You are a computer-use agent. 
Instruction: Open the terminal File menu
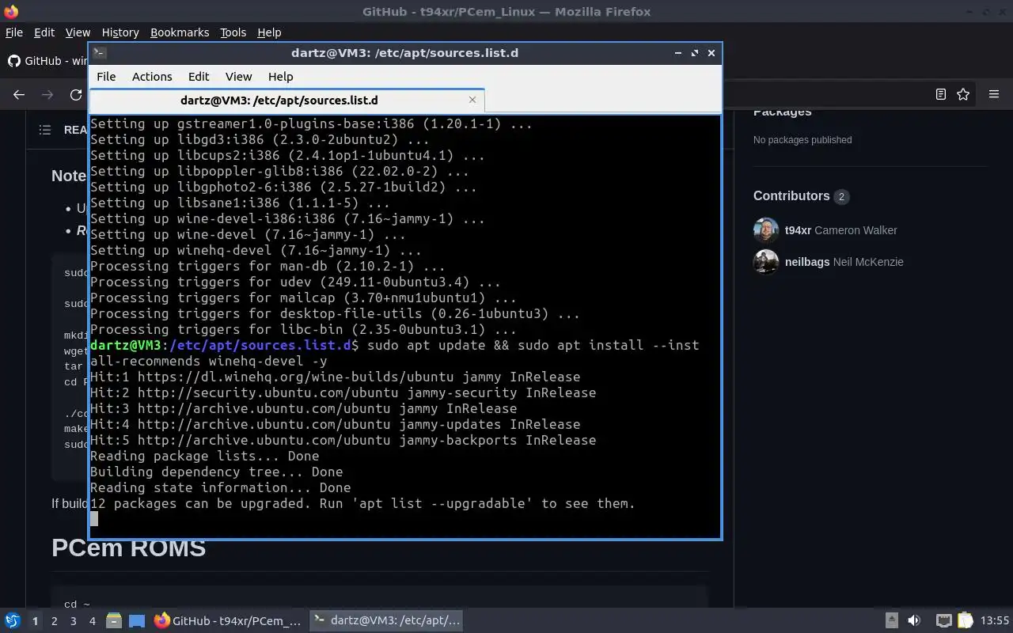click(x=106, y=77)
